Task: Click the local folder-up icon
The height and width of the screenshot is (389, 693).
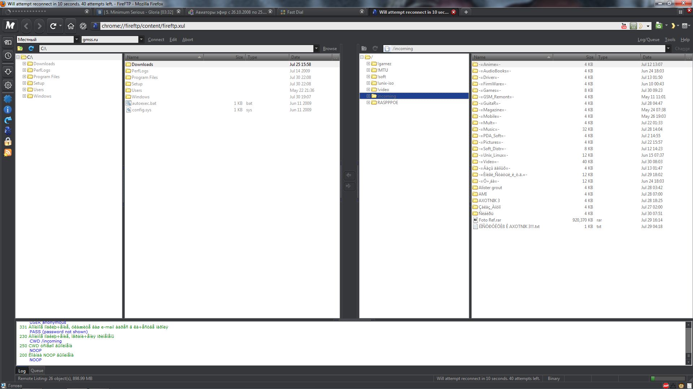Action: pos(20,48)
